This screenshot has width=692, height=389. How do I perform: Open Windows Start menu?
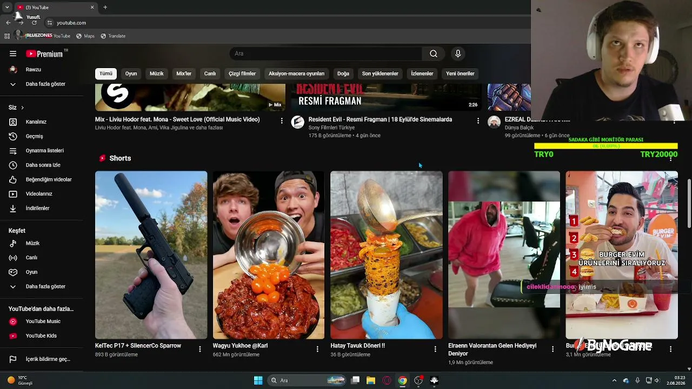tap(258, 380)
